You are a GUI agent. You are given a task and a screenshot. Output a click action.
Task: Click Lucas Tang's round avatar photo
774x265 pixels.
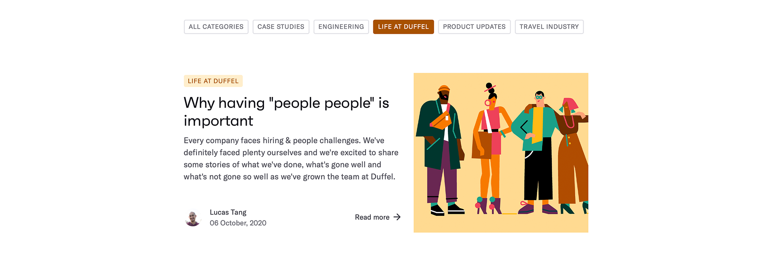click(x=193, y=218)
